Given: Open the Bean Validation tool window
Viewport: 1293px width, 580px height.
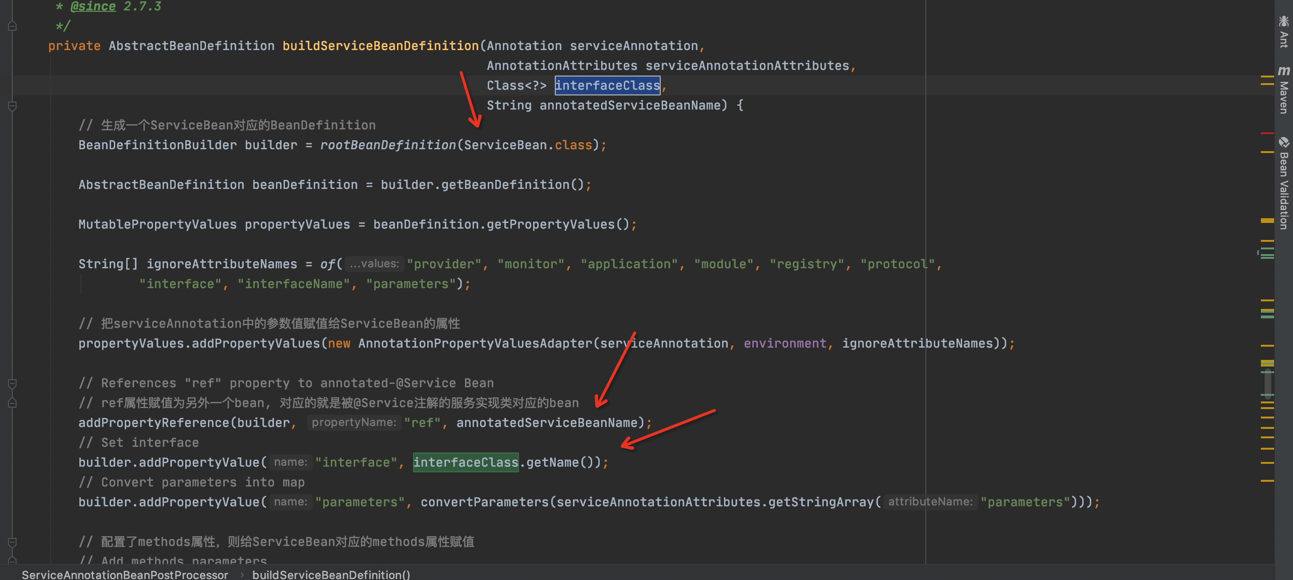Looking at the screenshot, I should point(1284,183).
